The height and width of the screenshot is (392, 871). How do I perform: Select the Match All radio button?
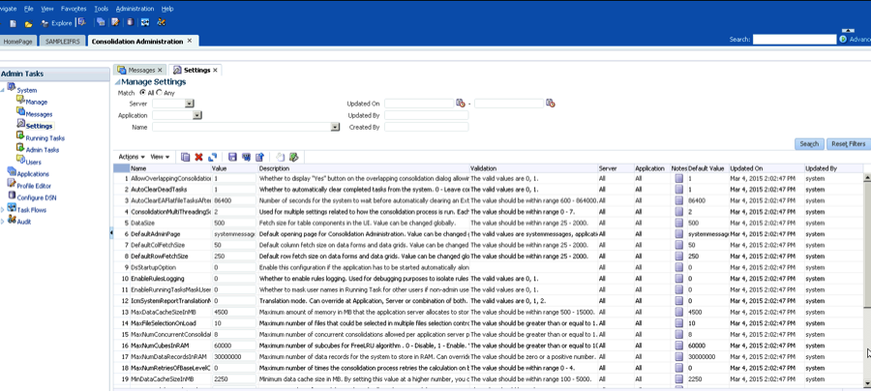(x=142, y=92)
